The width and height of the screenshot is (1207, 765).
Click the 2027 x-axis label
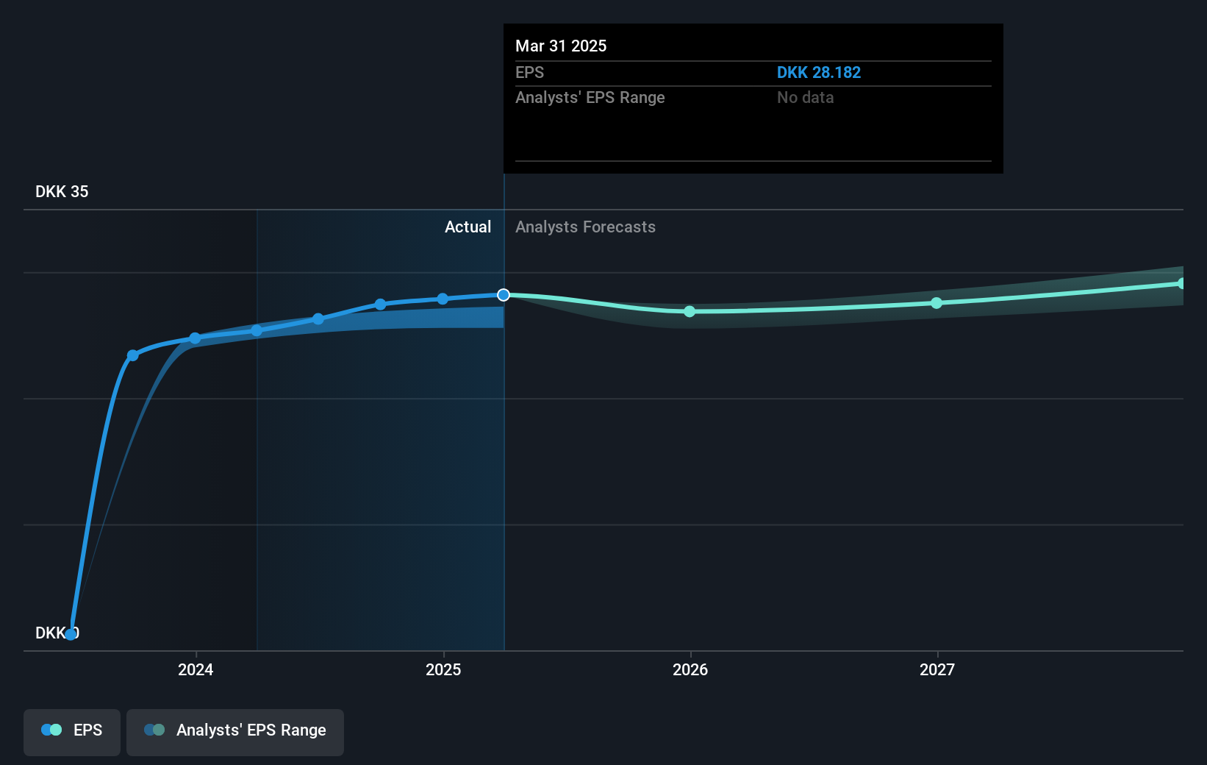click(937, 669)
